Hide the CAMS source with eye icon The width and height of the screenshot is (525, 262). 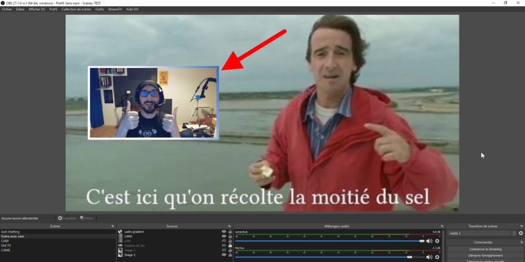(x=224, y=236)
